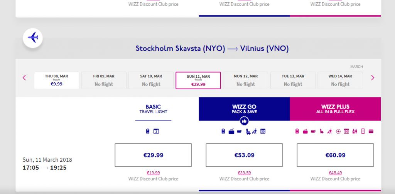
Task: Click the cabin bag icon under BASIC
Action: click(x=148, y=131)
